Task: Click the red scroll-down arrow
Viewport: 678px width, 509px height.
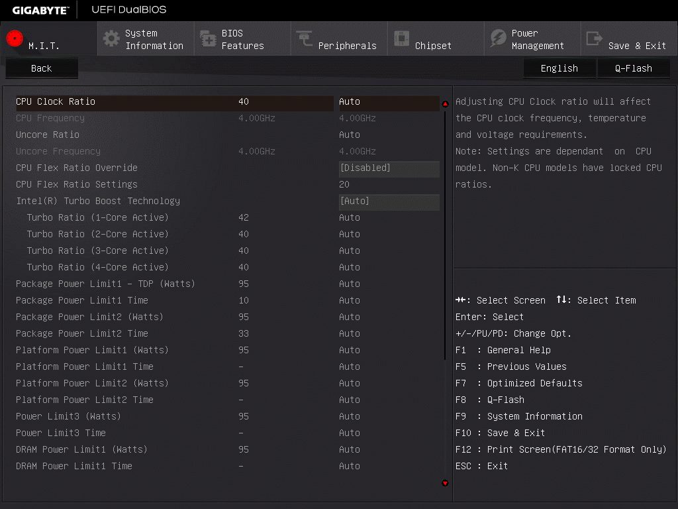Action: pyautogui.click(x=445, y=483)
